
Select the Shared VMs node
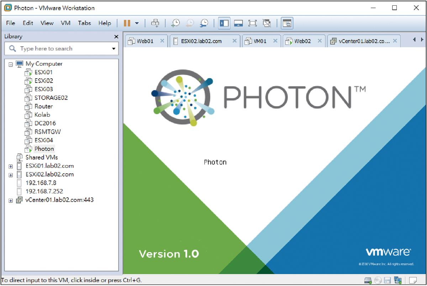[41, 157]
